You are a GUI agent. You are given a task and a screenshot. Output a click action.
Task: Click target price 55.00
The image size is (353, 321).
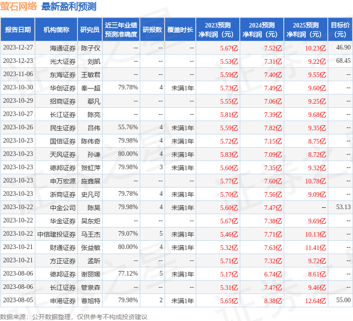click(x=343, y=300)
